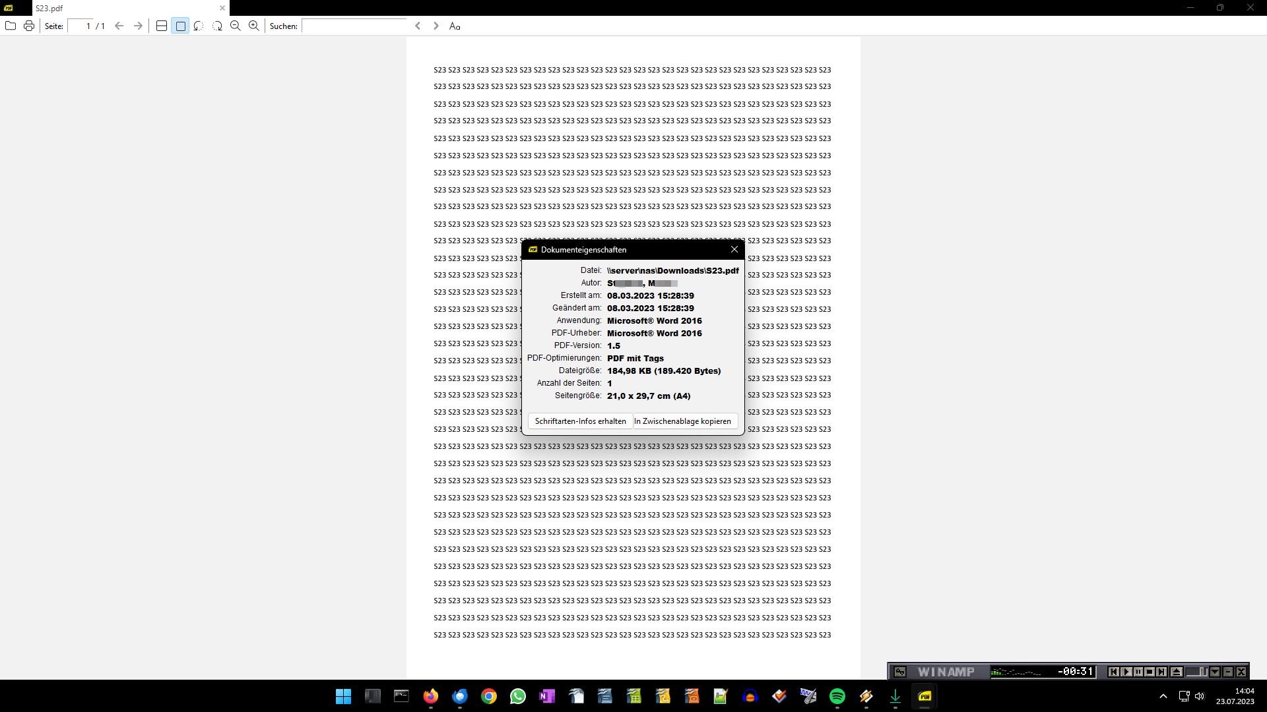The height and width of the screenshot is (712, 1267).
Task: Rotate the page clockwise
Action: coord(217,26)
